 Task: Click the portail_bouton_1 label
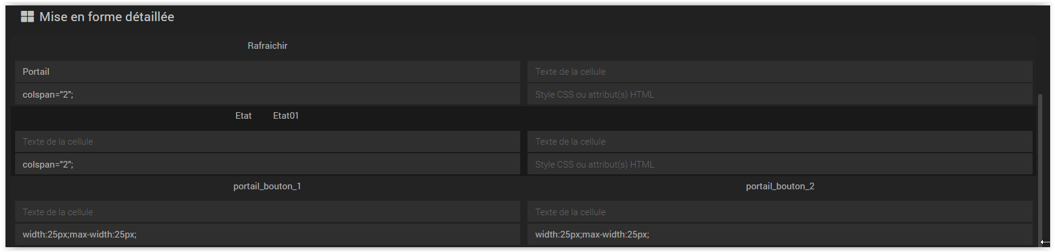(267, 186)
